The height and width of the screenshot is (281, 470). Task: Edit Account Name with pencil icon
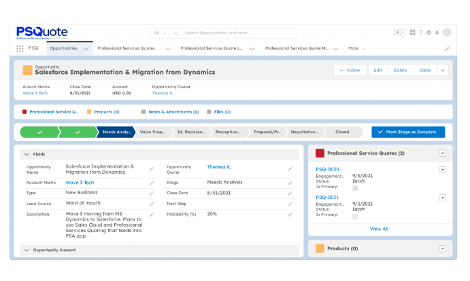click(x=152, y=183)
